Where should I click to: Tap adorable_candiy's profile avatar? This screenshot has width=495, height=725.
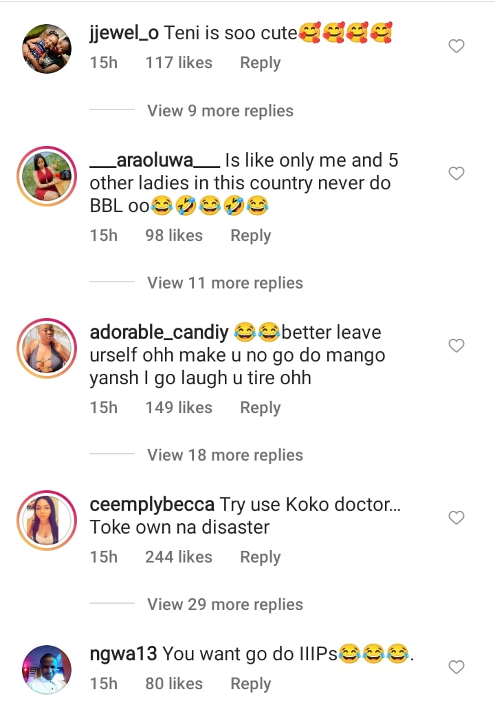tap(47, 348)
